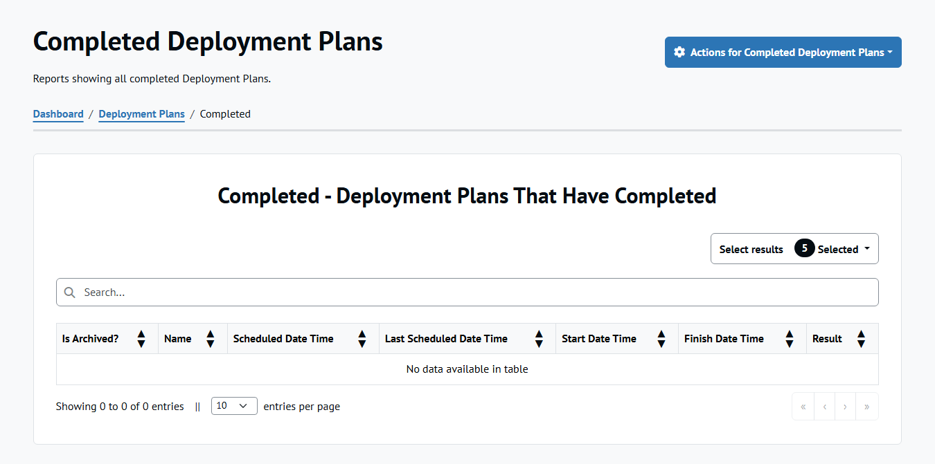Sort by Is Archived? column arrows
The height and width of the screenshot is (464, 935).
click(x=141, y=339)
